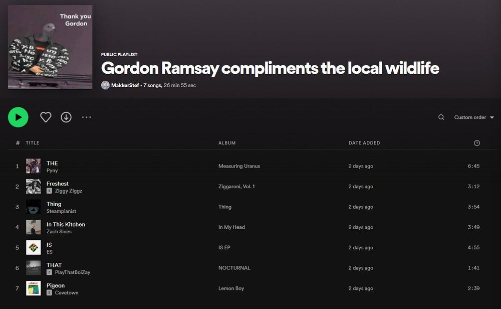Image resolution: width=501 pixels, height=309 pixels.
Task: Open the album Ziggaroni, Vol. 1
Action: [x=236, y=187]
